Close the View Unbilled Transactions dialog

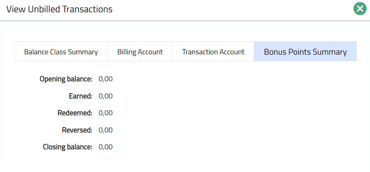[x=360, y=9]
